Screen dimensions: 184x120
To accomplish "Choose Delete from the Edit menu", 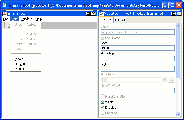I will point(26,69).
